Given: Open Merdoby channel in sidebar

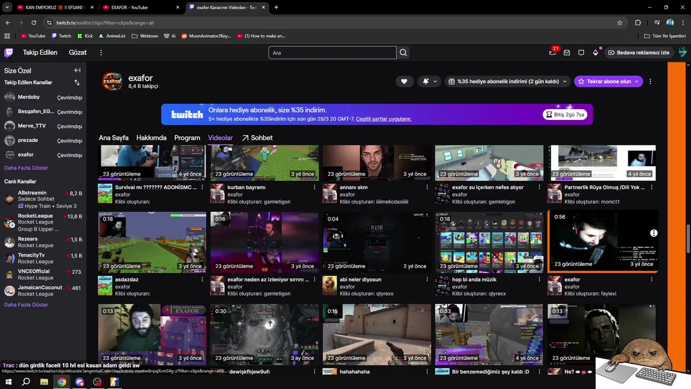Looking at the screenshot, I should coord(43,97).
